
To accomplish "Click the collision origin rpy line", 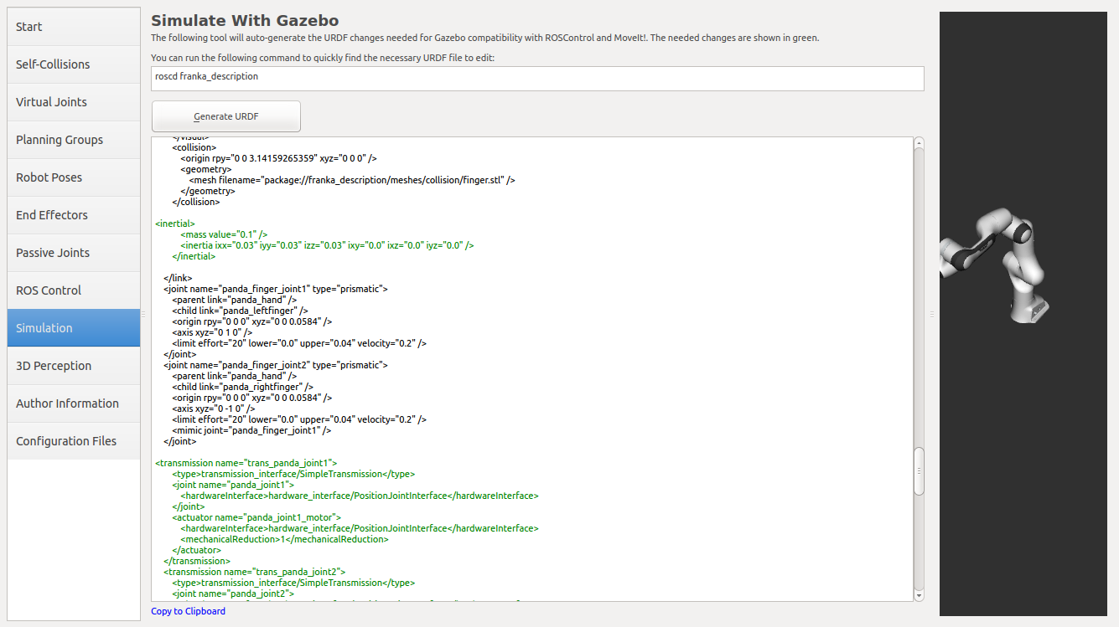I will (x=278, y=158).
